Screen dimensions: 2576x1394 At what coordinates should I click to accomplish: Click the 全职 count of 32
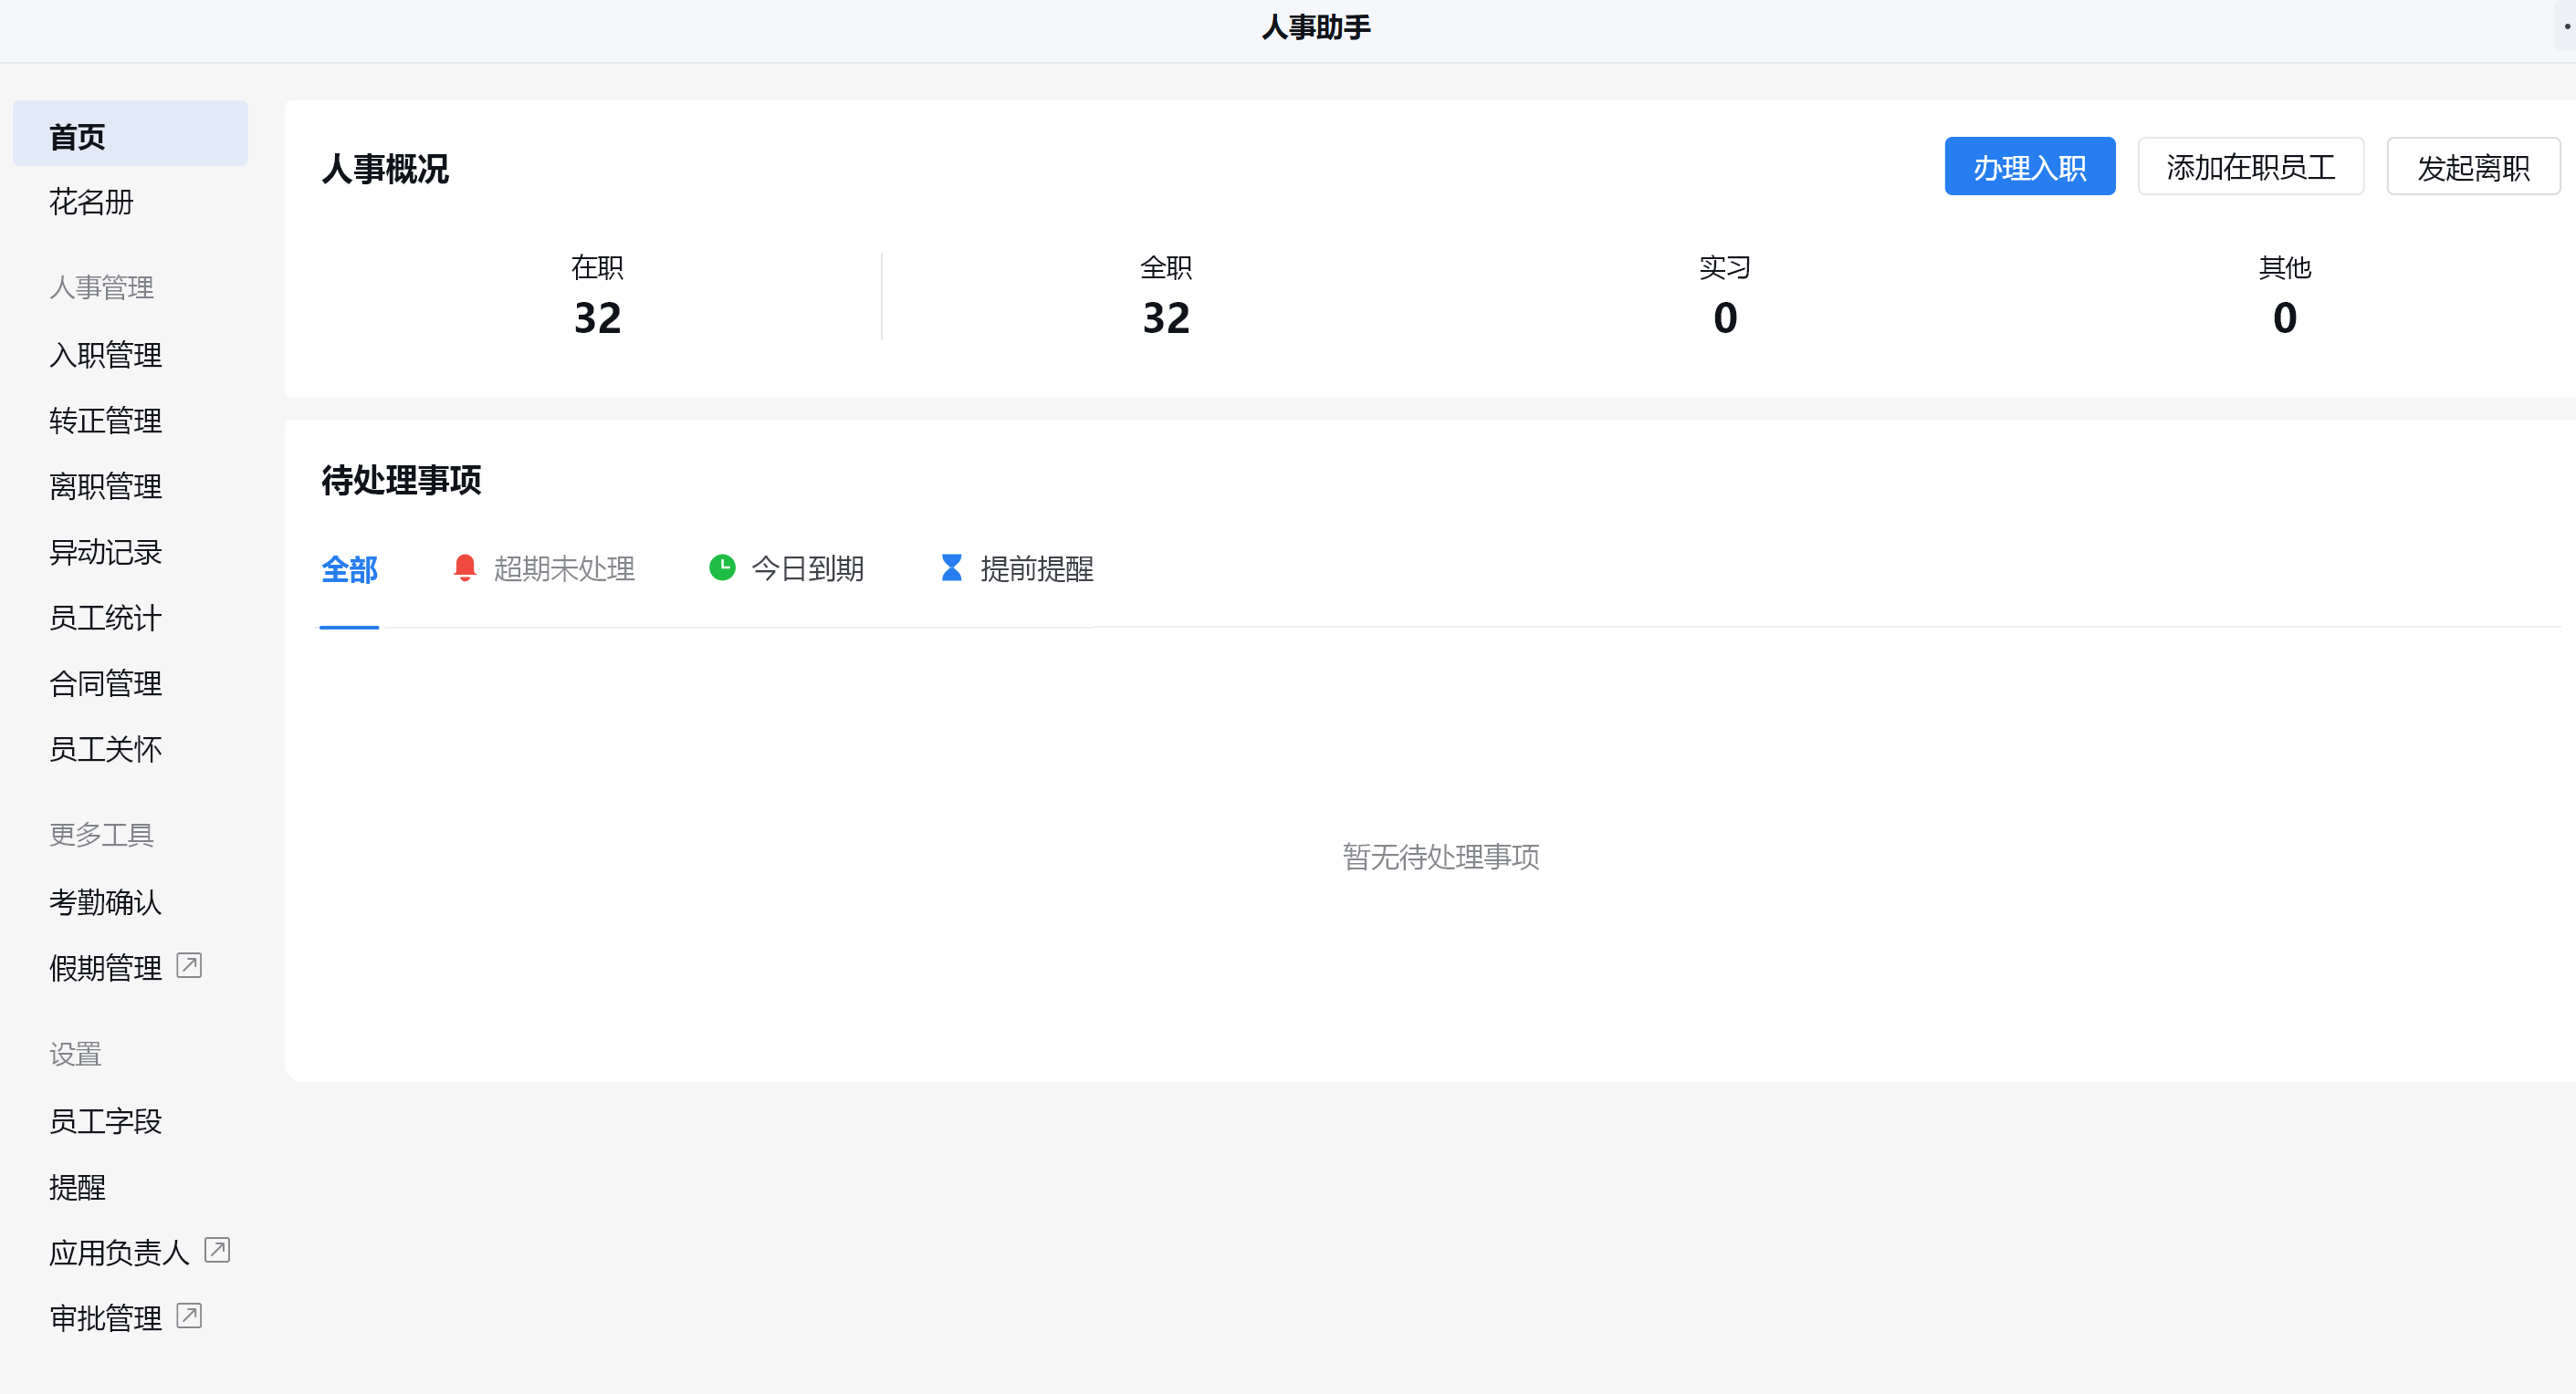1166,317
